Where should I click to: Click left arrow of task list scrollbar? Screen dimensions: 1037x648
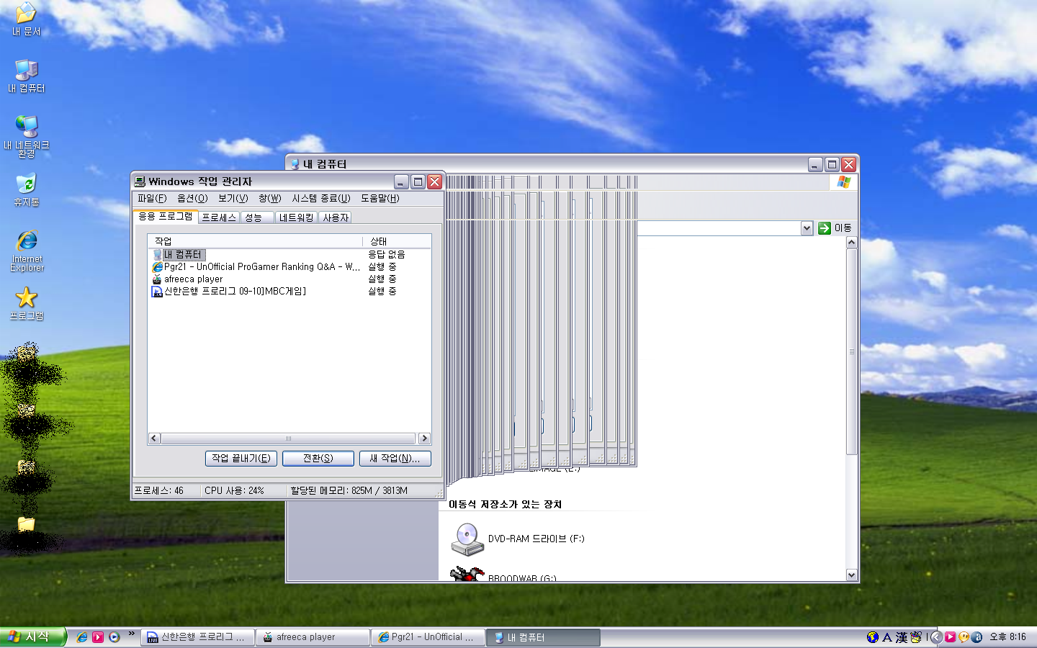coord(154,438)
